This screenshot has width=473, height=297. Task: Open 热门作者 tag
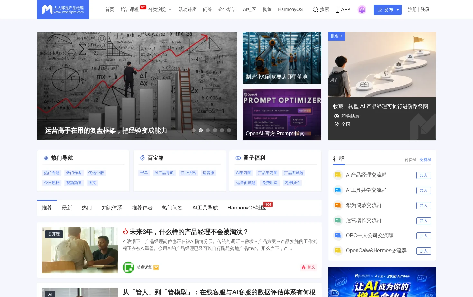point(74,173)
